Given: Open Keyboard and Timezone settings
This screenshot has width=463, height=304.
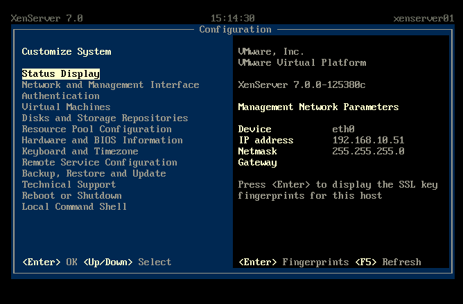Looking at the screenshot, I should click(80, 152).
